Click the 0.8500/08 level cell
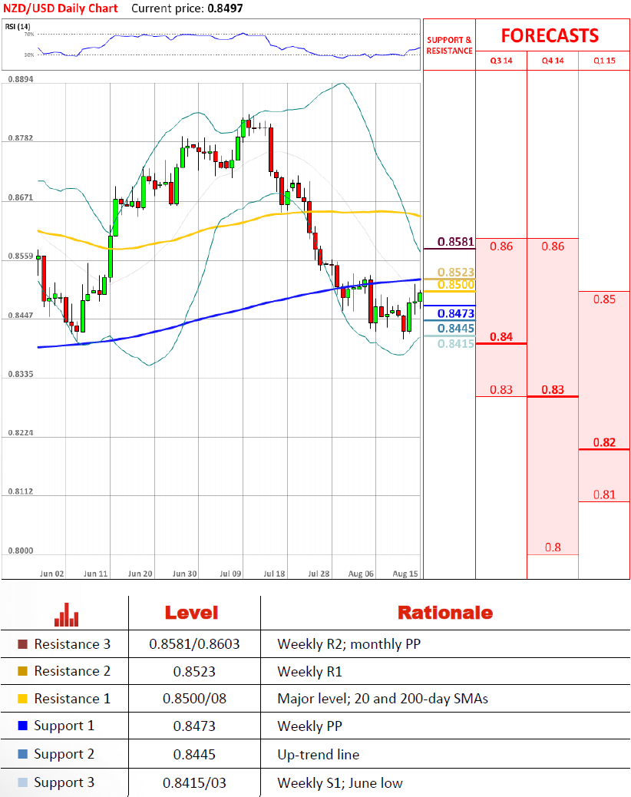Image resolution: width=631 pixels, height=797 pixels. (194, 699)
